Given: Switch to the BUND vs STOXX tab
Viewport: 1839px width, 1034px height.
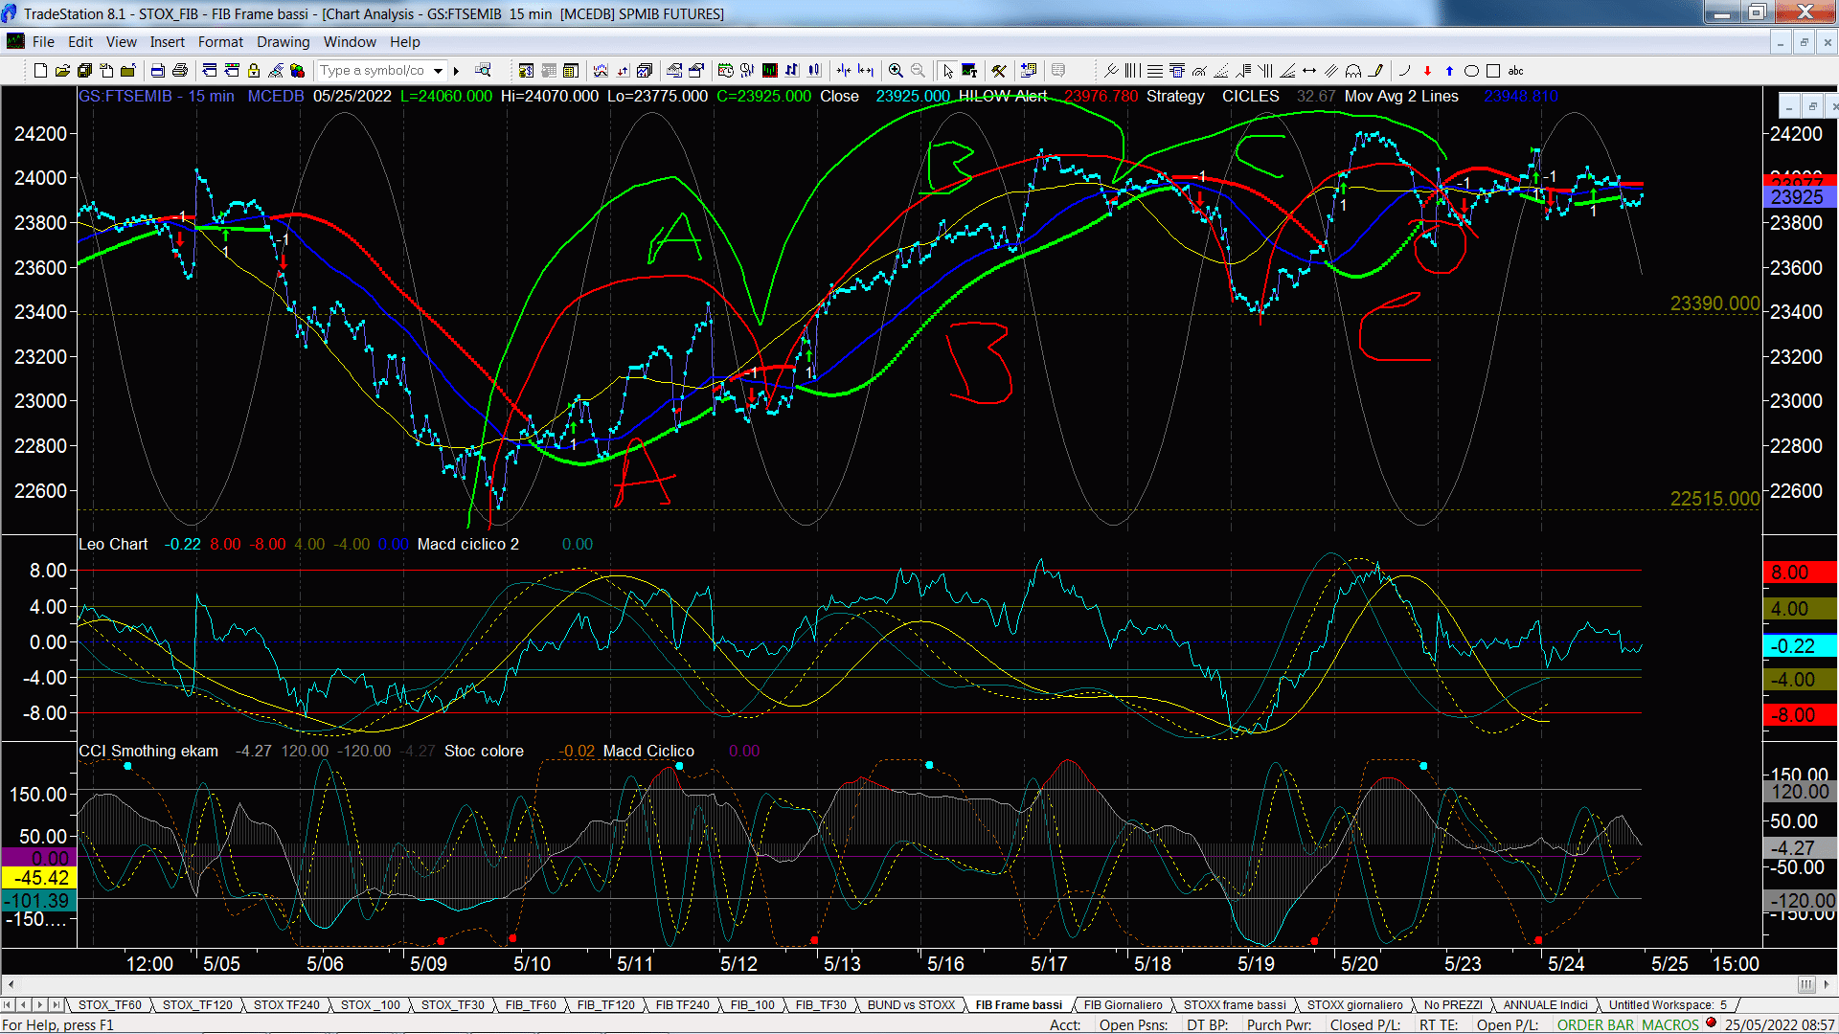Looking at the screenshot, I should click(x=911, y=1005).
